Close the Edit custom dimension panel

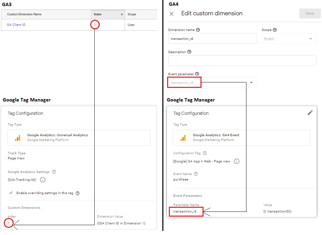tap(172, 14)
